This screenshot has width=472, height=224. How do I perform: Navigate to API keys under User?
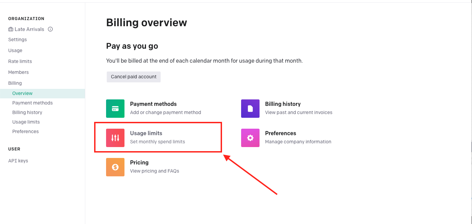pos(18,161)
